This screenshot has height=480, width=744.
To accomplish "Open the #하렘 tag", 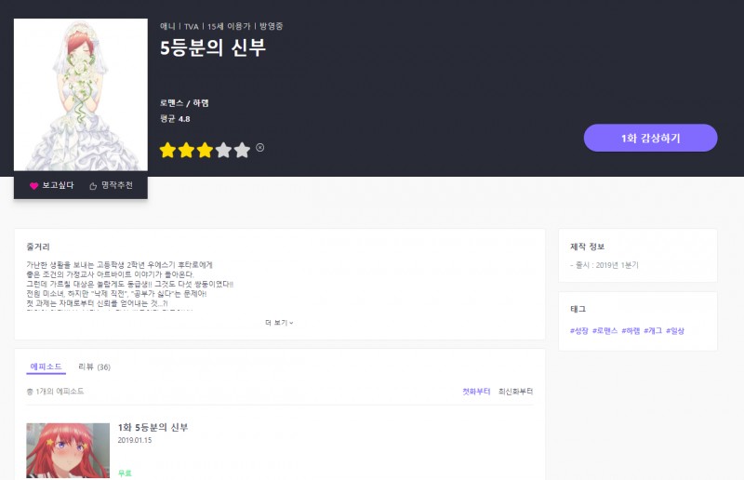I will [631, 330].
